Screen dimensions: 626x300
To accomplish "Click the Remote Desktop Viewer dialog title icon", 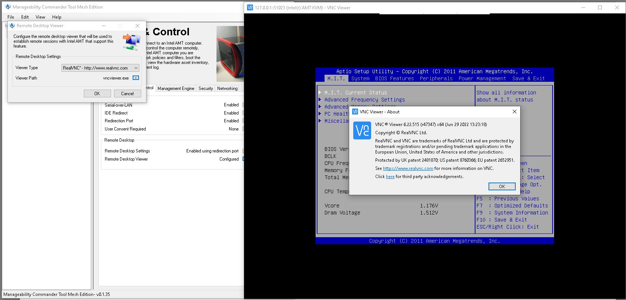I will (x=12, y=26).
